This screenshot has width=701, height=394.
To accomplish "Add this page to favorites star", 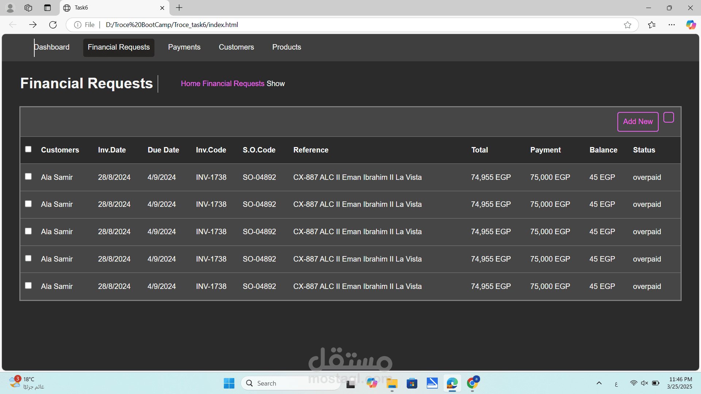I will (628, 25).
